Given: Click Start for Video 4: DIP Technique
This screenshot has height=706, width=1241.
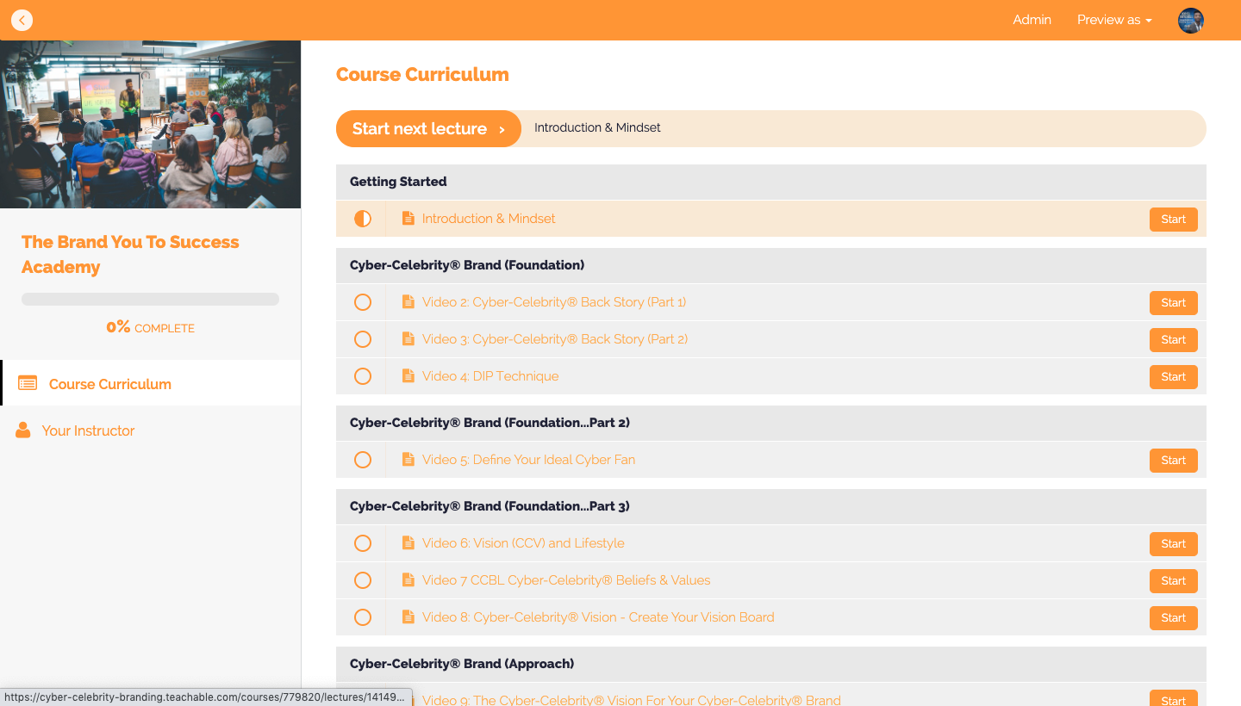Looking at the screenshot, I should click(x=1173, y=377).
